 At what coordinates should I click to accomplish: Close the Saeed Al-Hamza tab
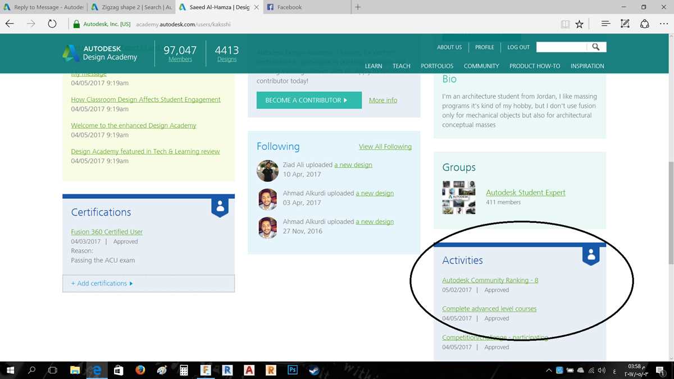click(x=256, y=7)
